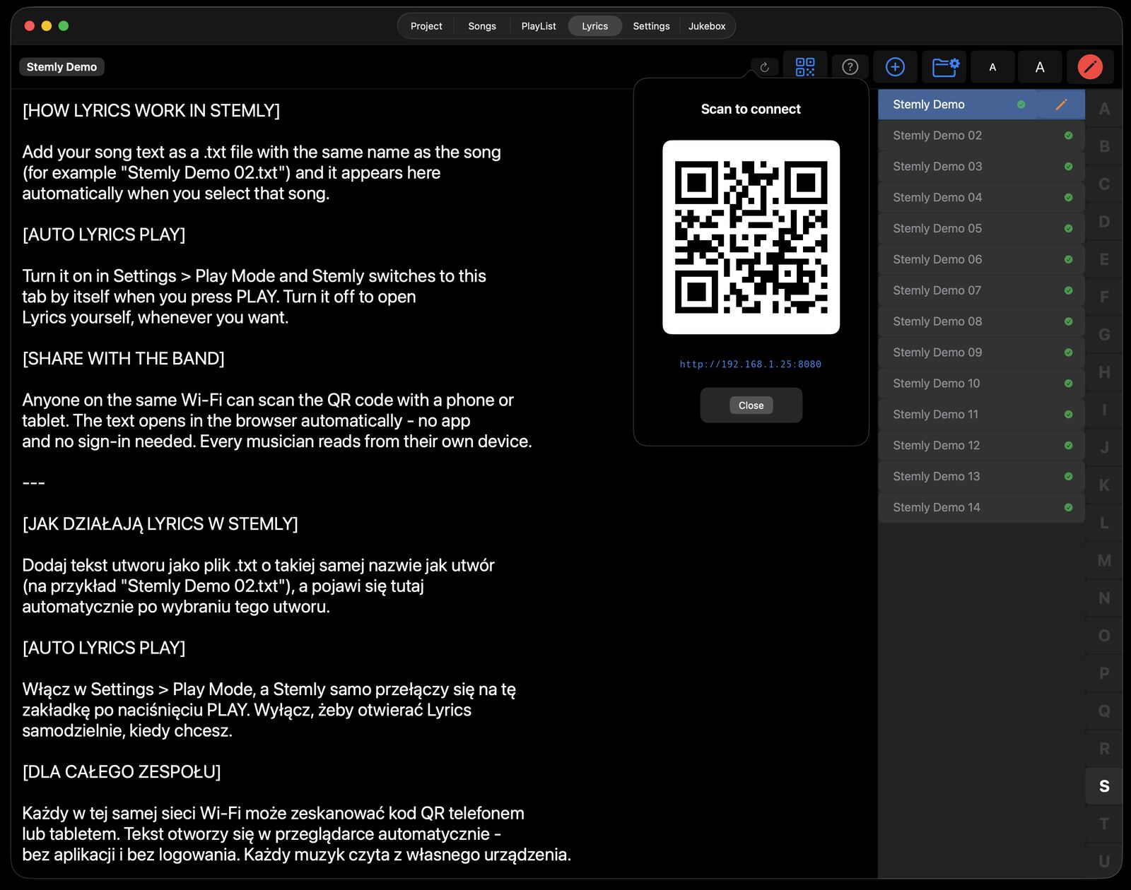The image size is (1131, 890).
Task: Click green status dot on Stemly Demo 14
Action: pyautogui.click(x=1068, y=508)
